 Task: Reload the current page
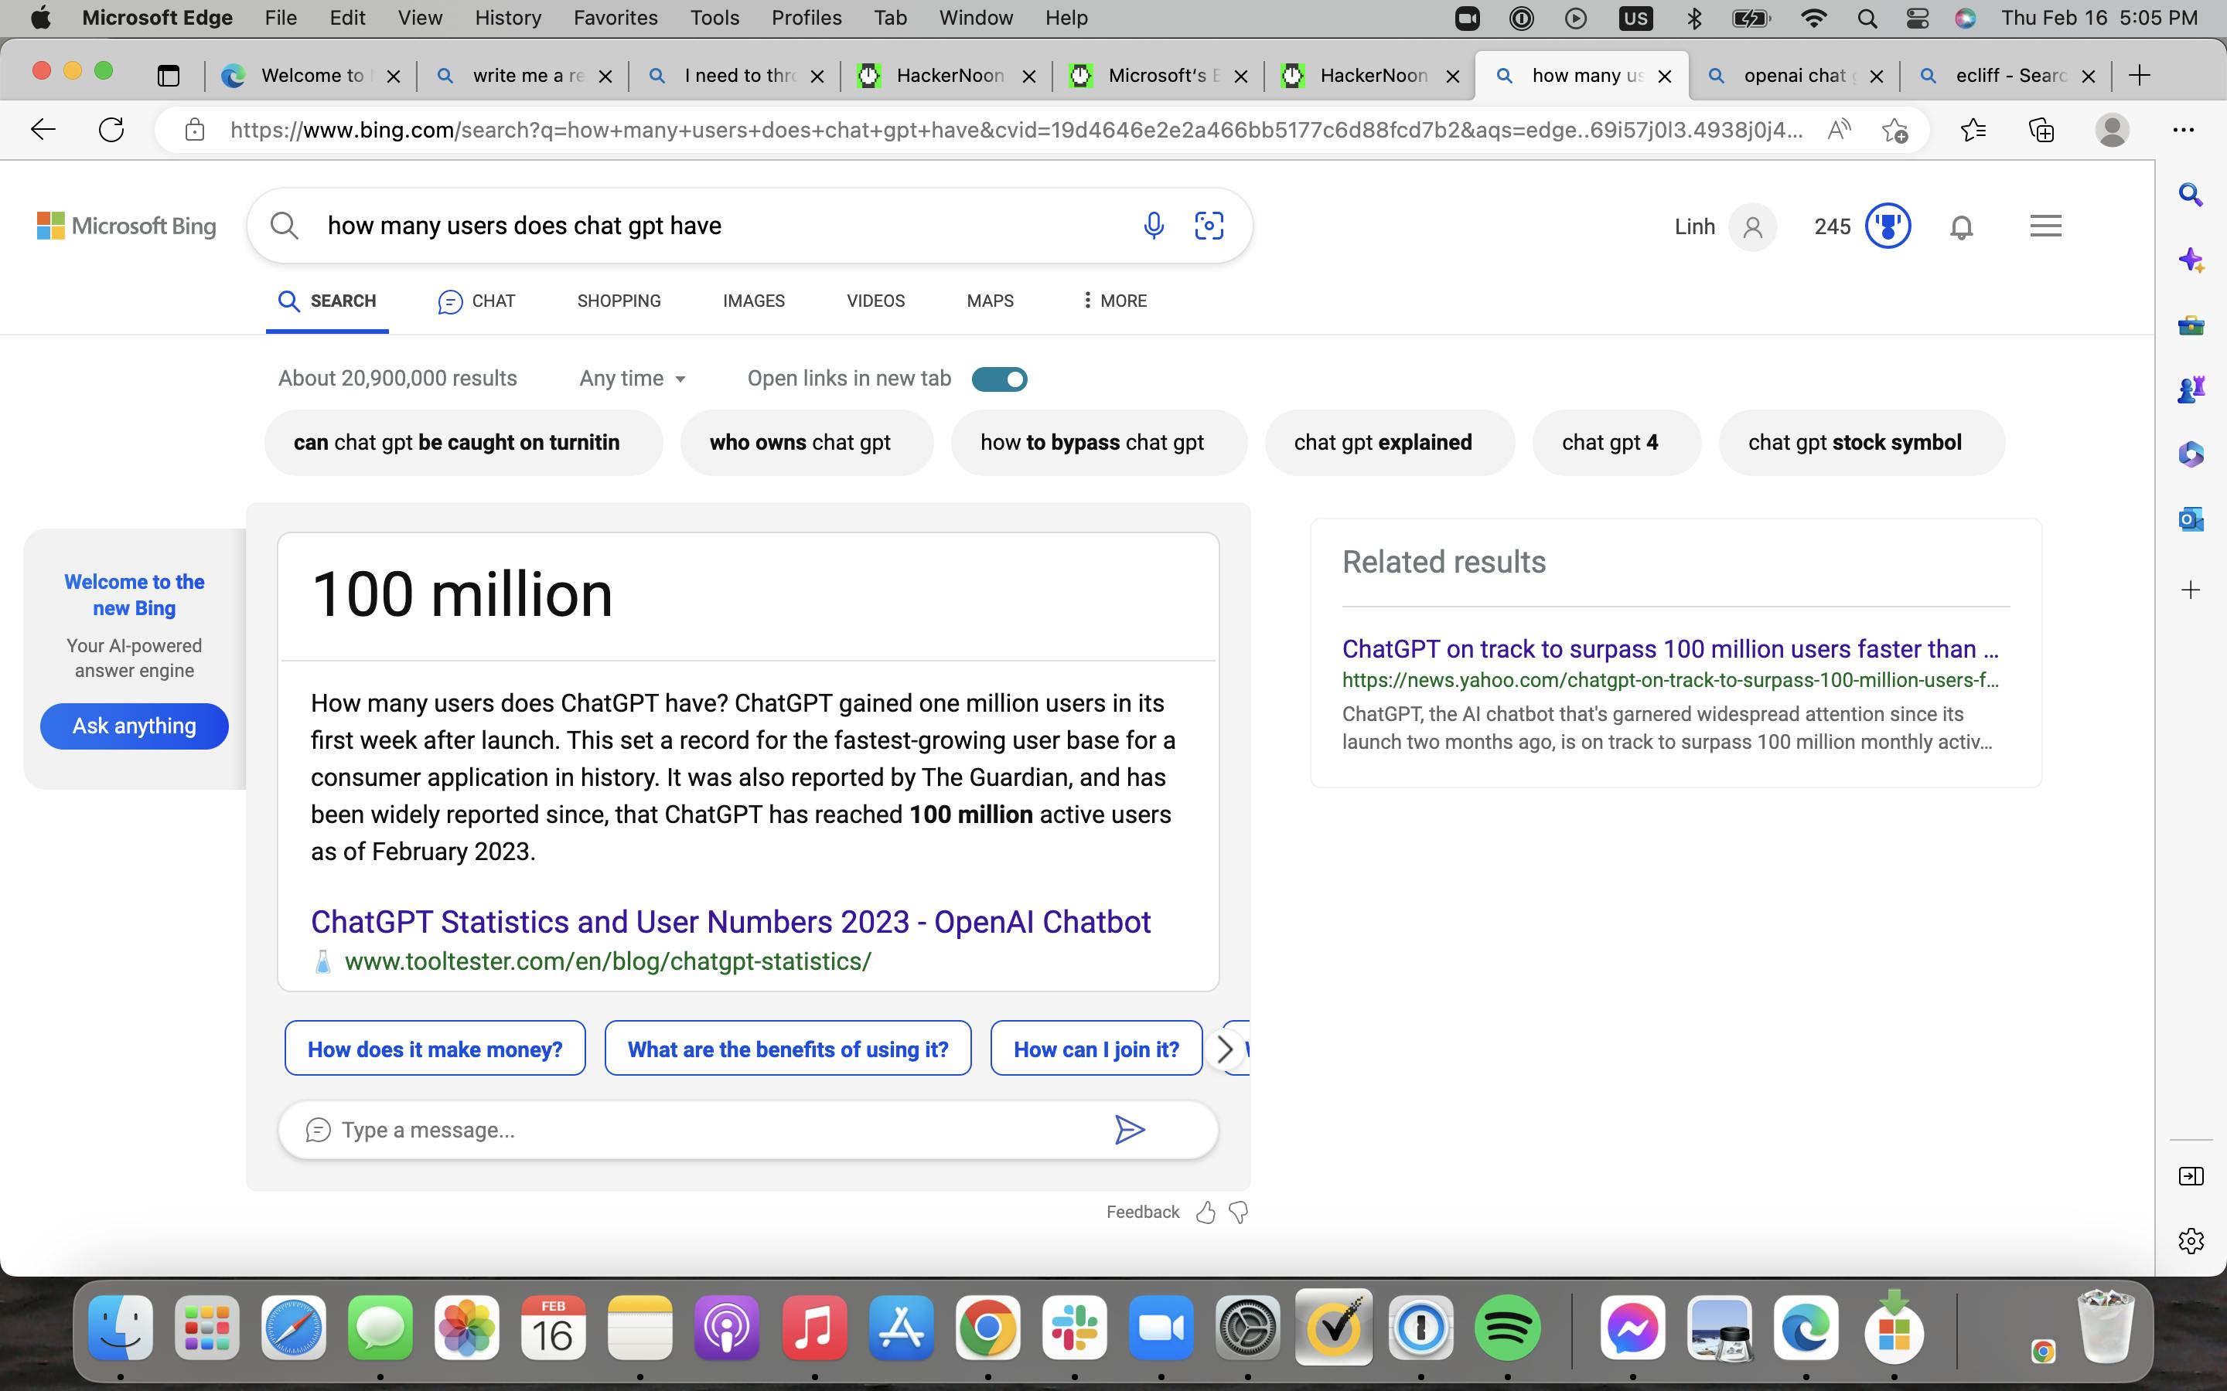111,130
